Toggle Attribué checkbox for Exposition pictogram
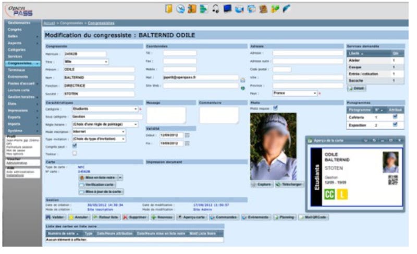The image size is (417, 254). pos(395,125)
